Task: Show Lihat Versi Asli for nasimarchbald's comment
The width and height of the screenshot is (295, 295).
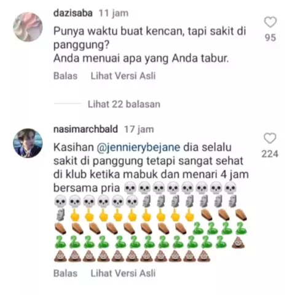Action: click(123, 273)
